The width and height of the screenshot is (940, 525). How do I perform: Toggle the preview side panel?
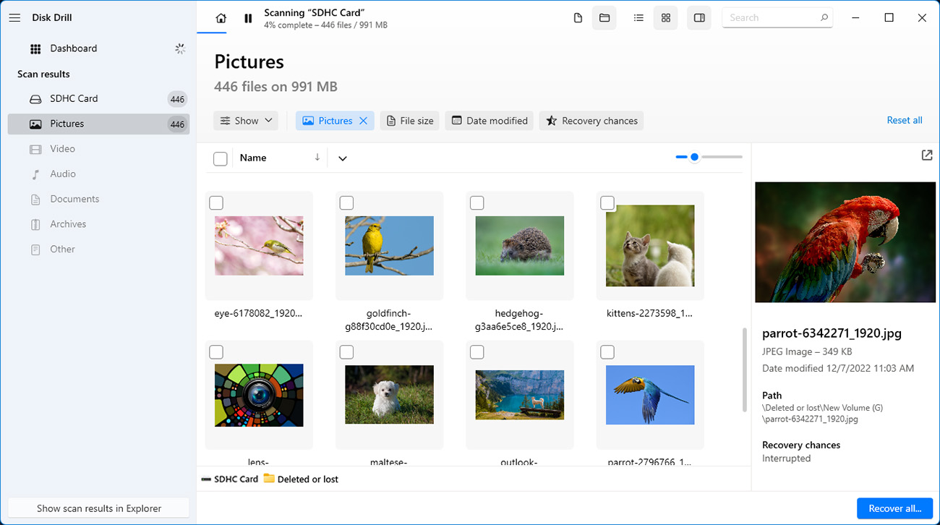(x=699, y=18)
